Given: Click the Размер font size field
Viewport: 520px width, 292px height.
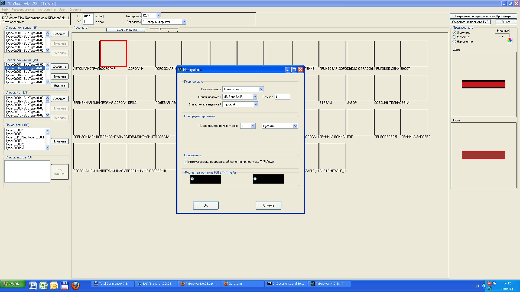Looking at the screenshot, I should coord(282,97).
